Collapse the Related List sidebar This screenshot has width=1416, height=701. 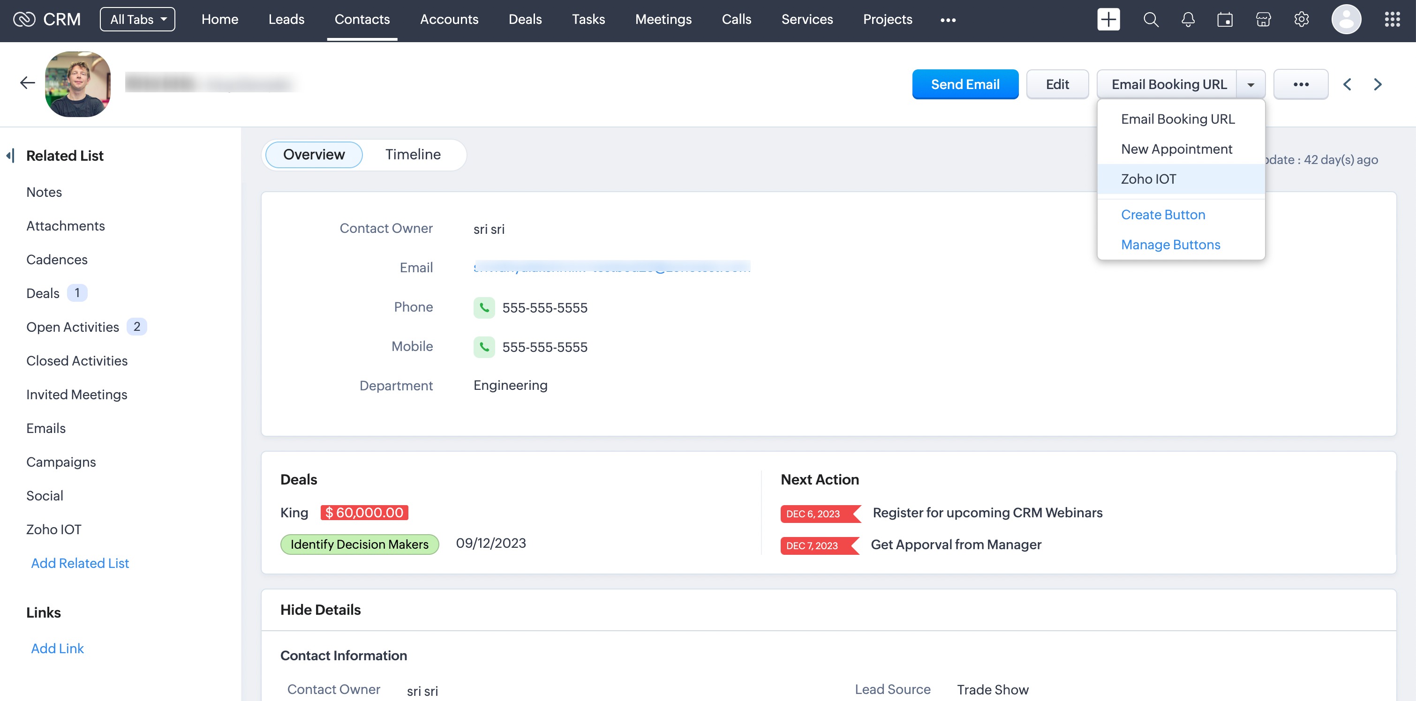coord(10,156)
